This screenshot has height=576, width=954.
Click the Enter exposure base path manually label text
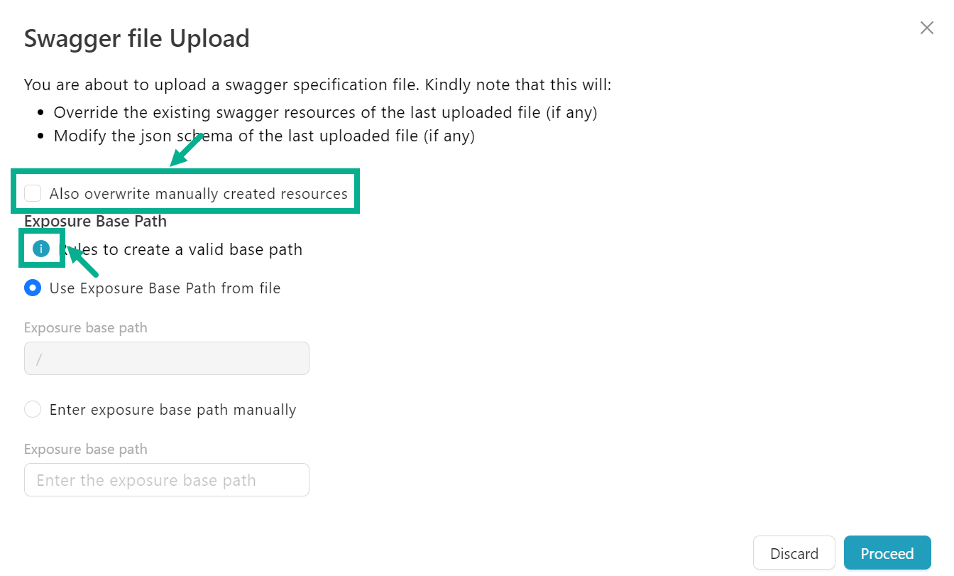coord(172,410)
